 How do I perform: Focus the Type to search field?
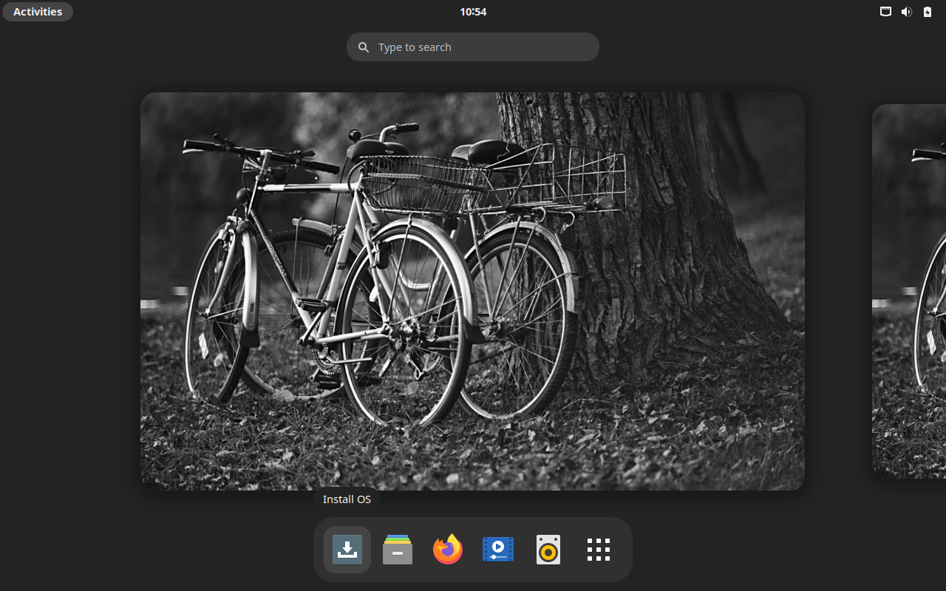(473, 47)
